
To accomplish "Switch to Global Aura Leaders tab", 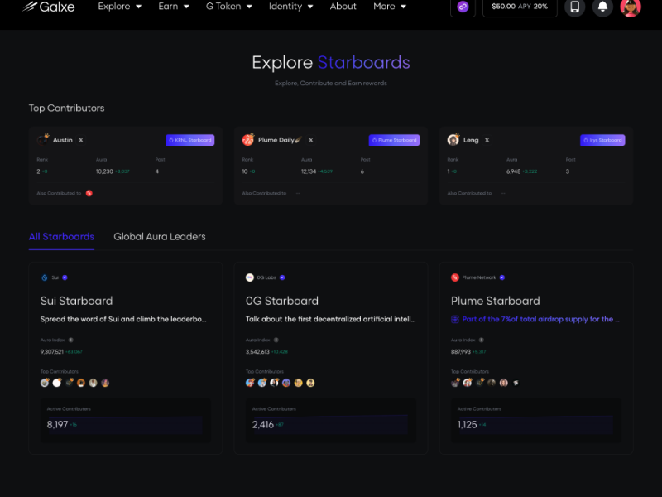I will point(160,237).
